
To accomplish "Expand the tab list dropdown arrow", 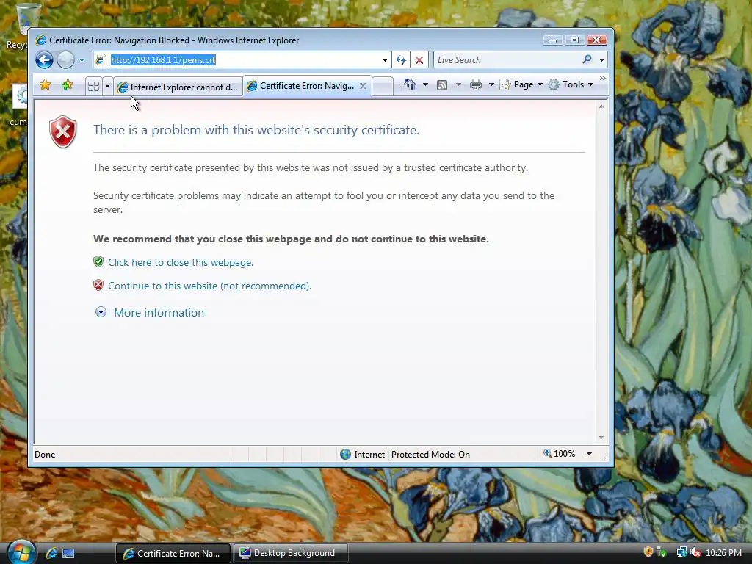I will 107,87.
